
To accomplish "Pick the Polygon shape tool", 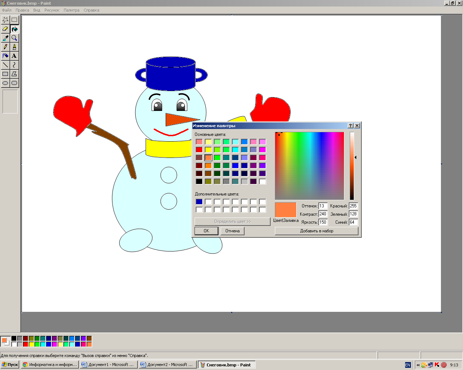I will click(x=14, y=74).
